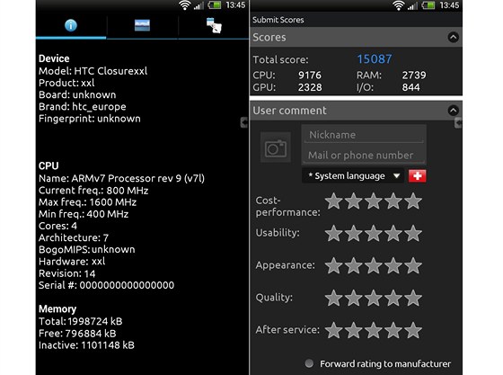This screenshot has width=503, height=375.
Task: Rate Cost-performance two stars
Action: point(354,201)
